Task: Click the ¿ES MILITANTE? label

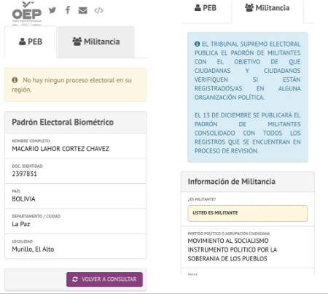Action: coord(202,199)
